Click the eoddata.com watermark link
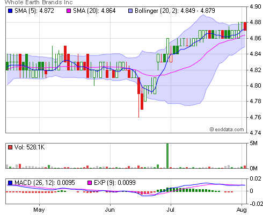263x215 pixels. (x=227, y=130)
